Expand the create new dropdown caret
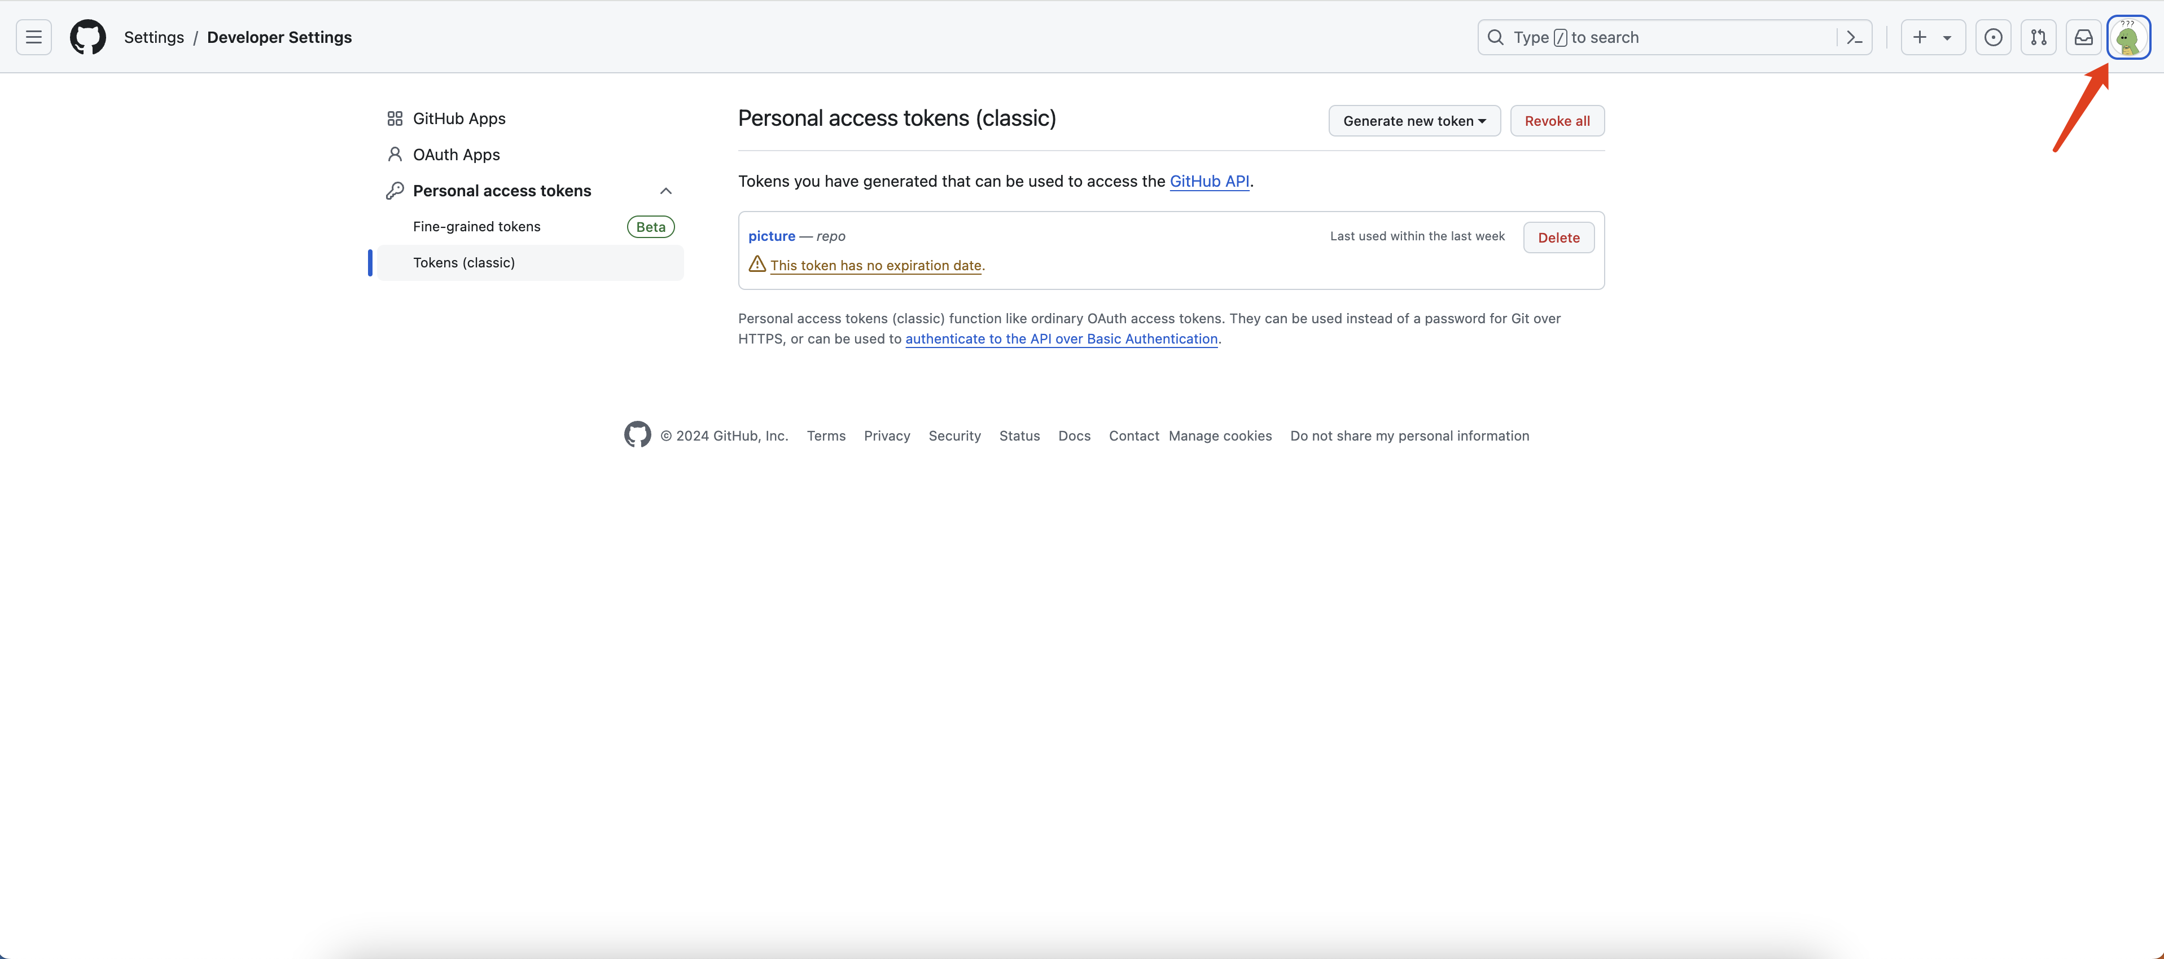 pyautogui.click(x=1947, y=37)
